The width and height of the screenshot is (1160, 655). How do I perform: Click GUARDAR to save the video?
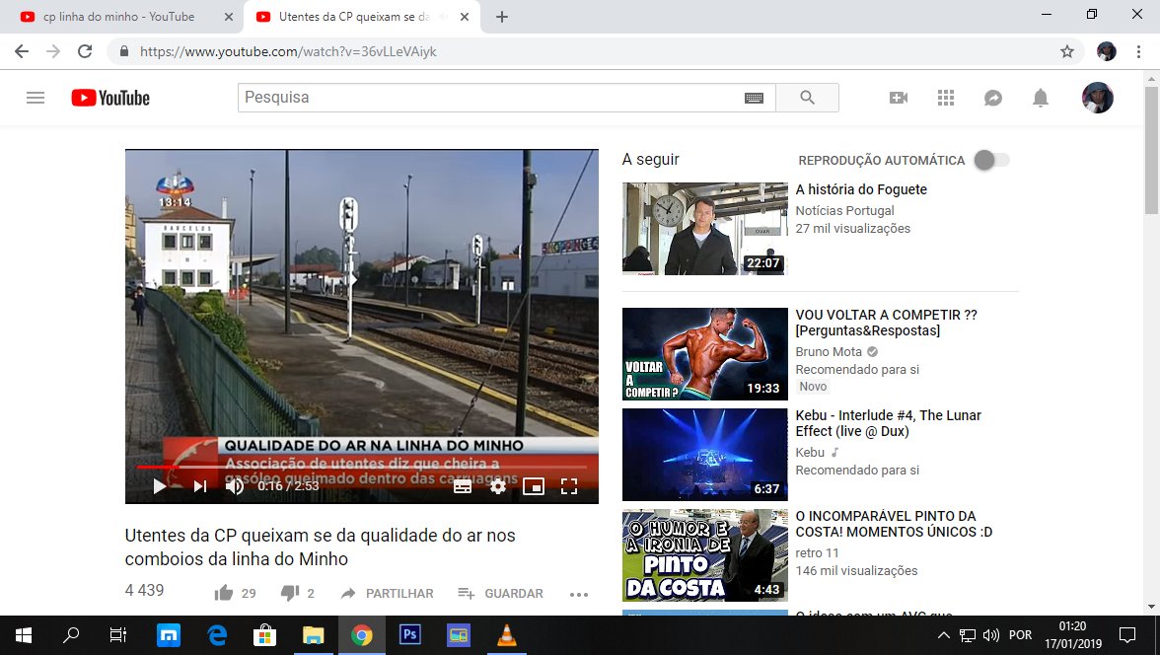(x=500, y=594)
